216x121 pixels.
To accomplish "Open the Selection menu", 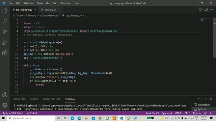I will tap(29, 3).
